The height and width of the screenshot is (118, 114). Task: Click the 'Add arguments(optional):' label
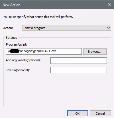pyautogui.click(x=23, y=60)
